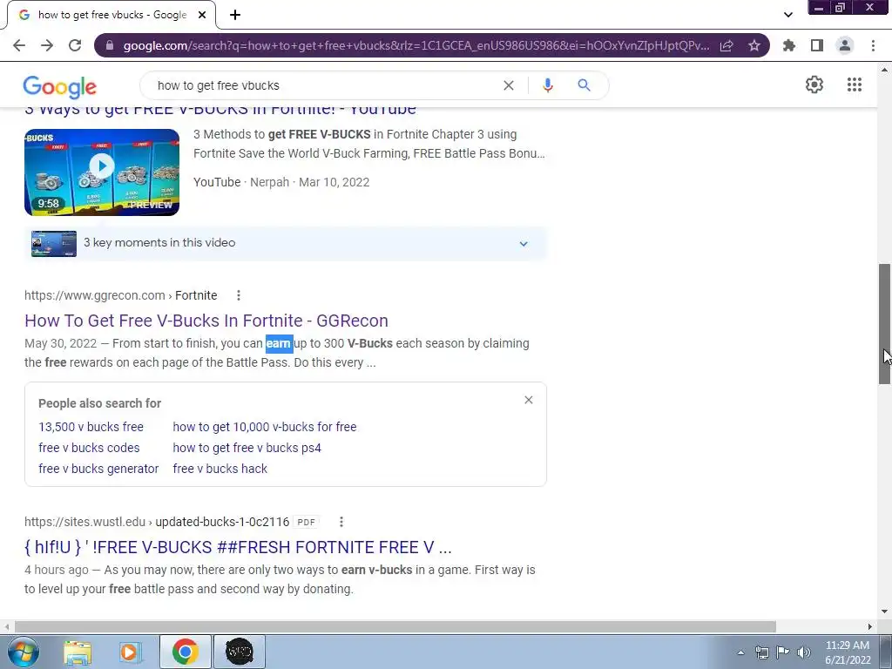Go forward to the next page

click(47, 45)
